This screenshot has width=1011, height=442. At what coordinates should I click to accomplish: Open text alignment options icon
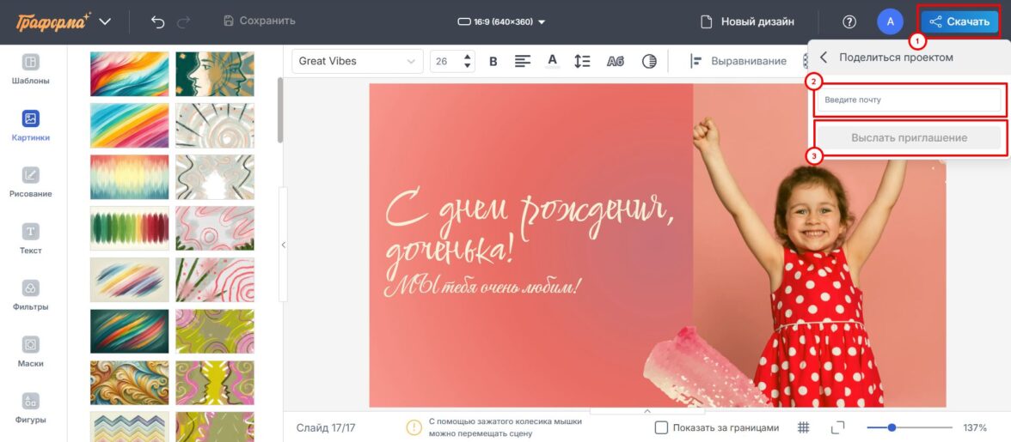pos(523,61)
